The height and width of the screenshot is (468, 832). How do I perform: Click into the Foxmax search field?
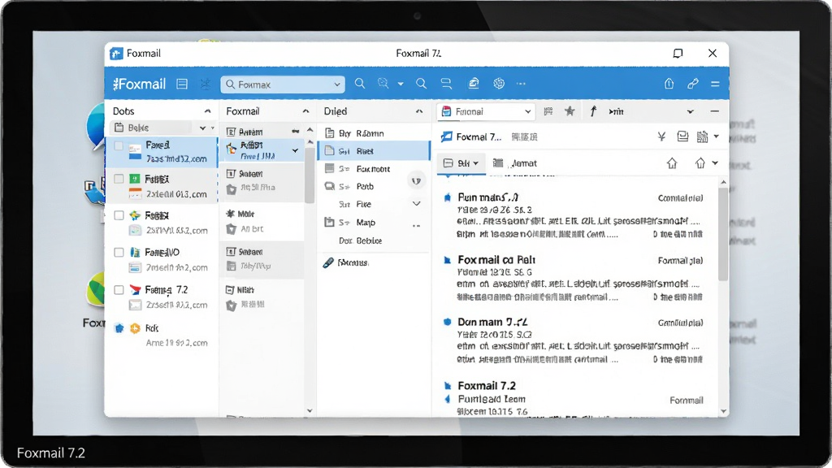pos(283,84)
